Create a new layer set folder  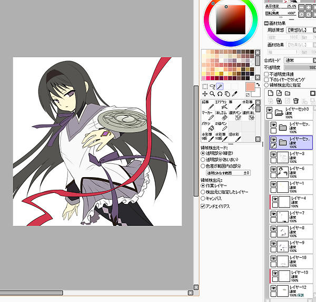pyautogui.click(x=288, y=93)
